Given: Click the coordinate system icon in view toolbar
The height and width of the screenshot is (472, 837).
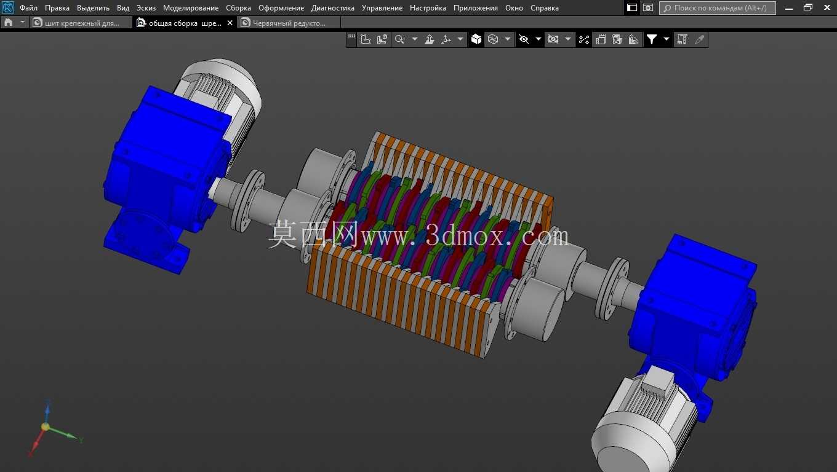Looking at the screenshot, I should (366, 40).
